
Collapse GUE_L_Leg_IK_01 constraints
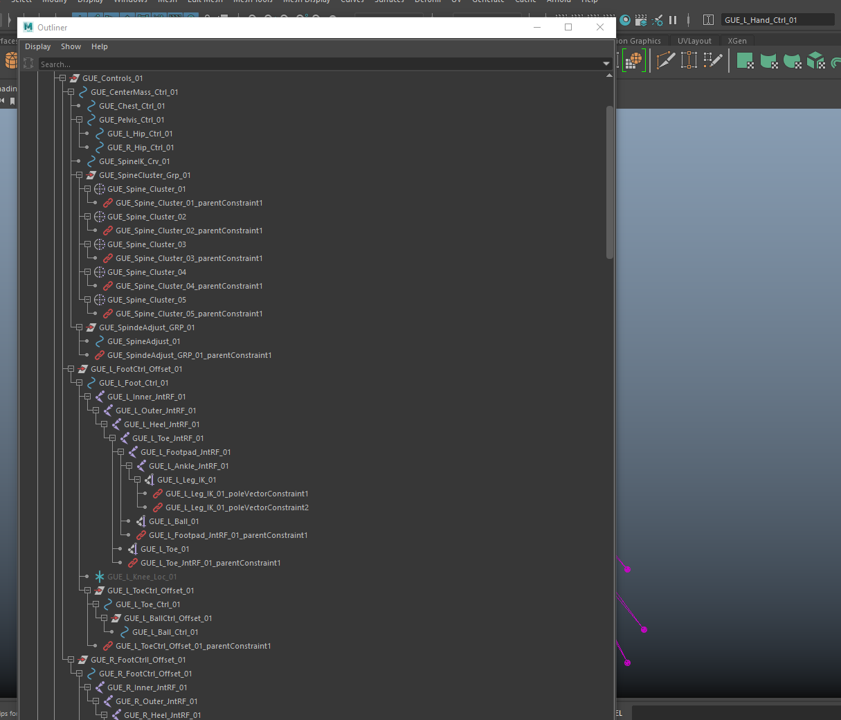pyautogui.click(x=137, y=480)
